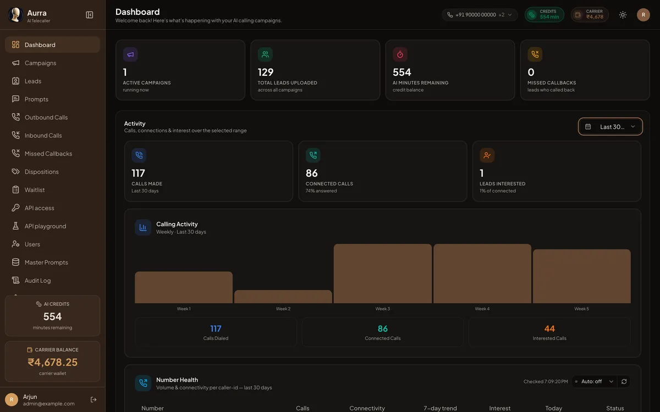Open Campaigns in the sidebar
The height and width of the screenshot is (412, 660).
click(52, 63)
